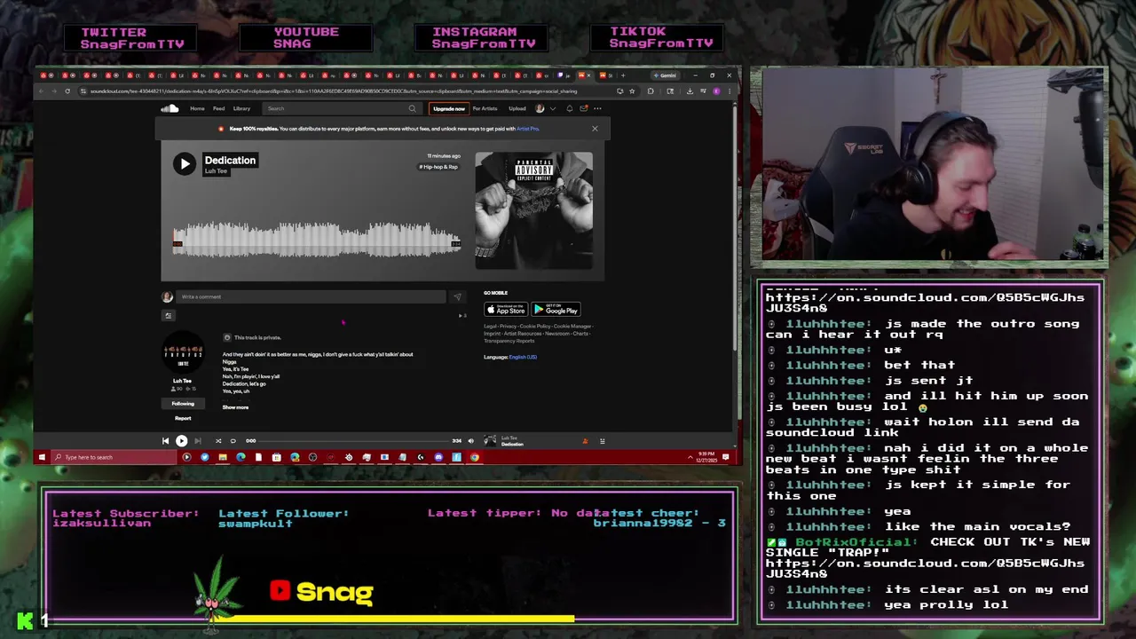Image resolution: width=1136 pixels, height=639 pixels.
Task: Open the Artist Pro link in the banner
Action: pos(528,129)
